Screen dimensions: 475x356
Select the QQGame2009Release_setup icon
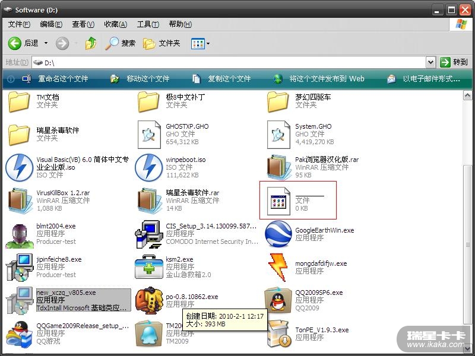point(20,334)
